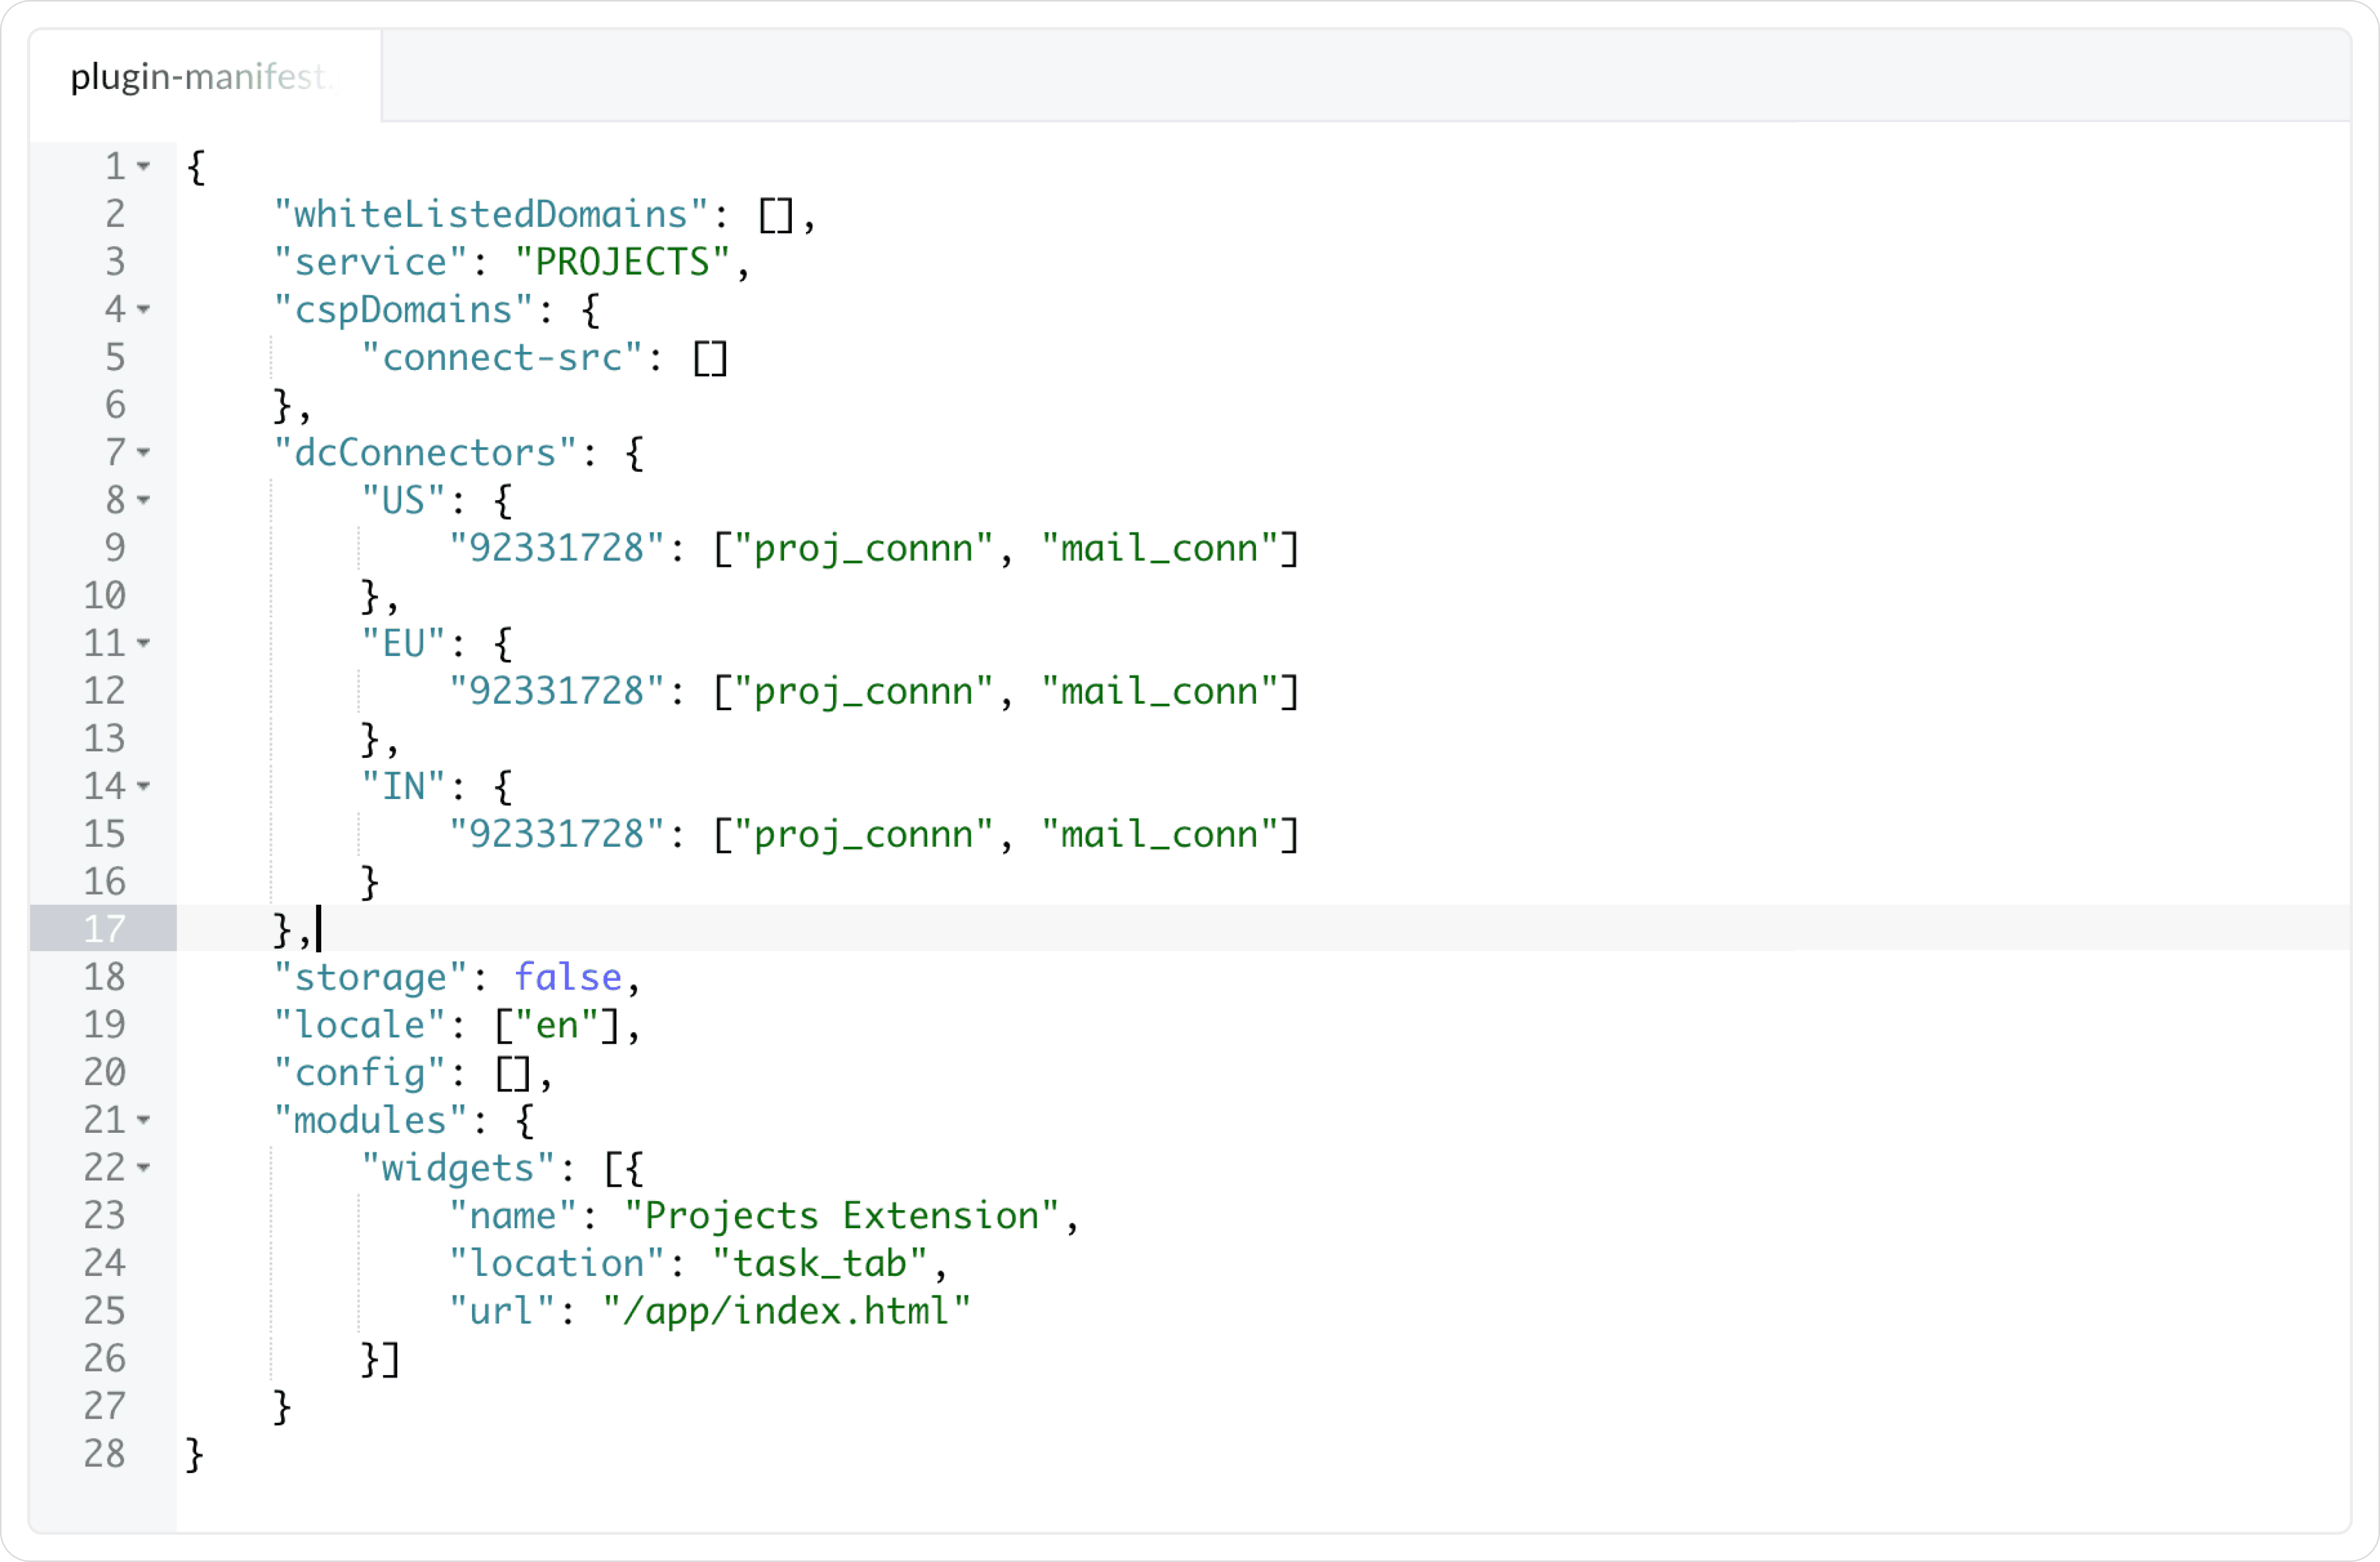Click the "connect-src" key
The image size is (2380, 1562).
(501, 358)
